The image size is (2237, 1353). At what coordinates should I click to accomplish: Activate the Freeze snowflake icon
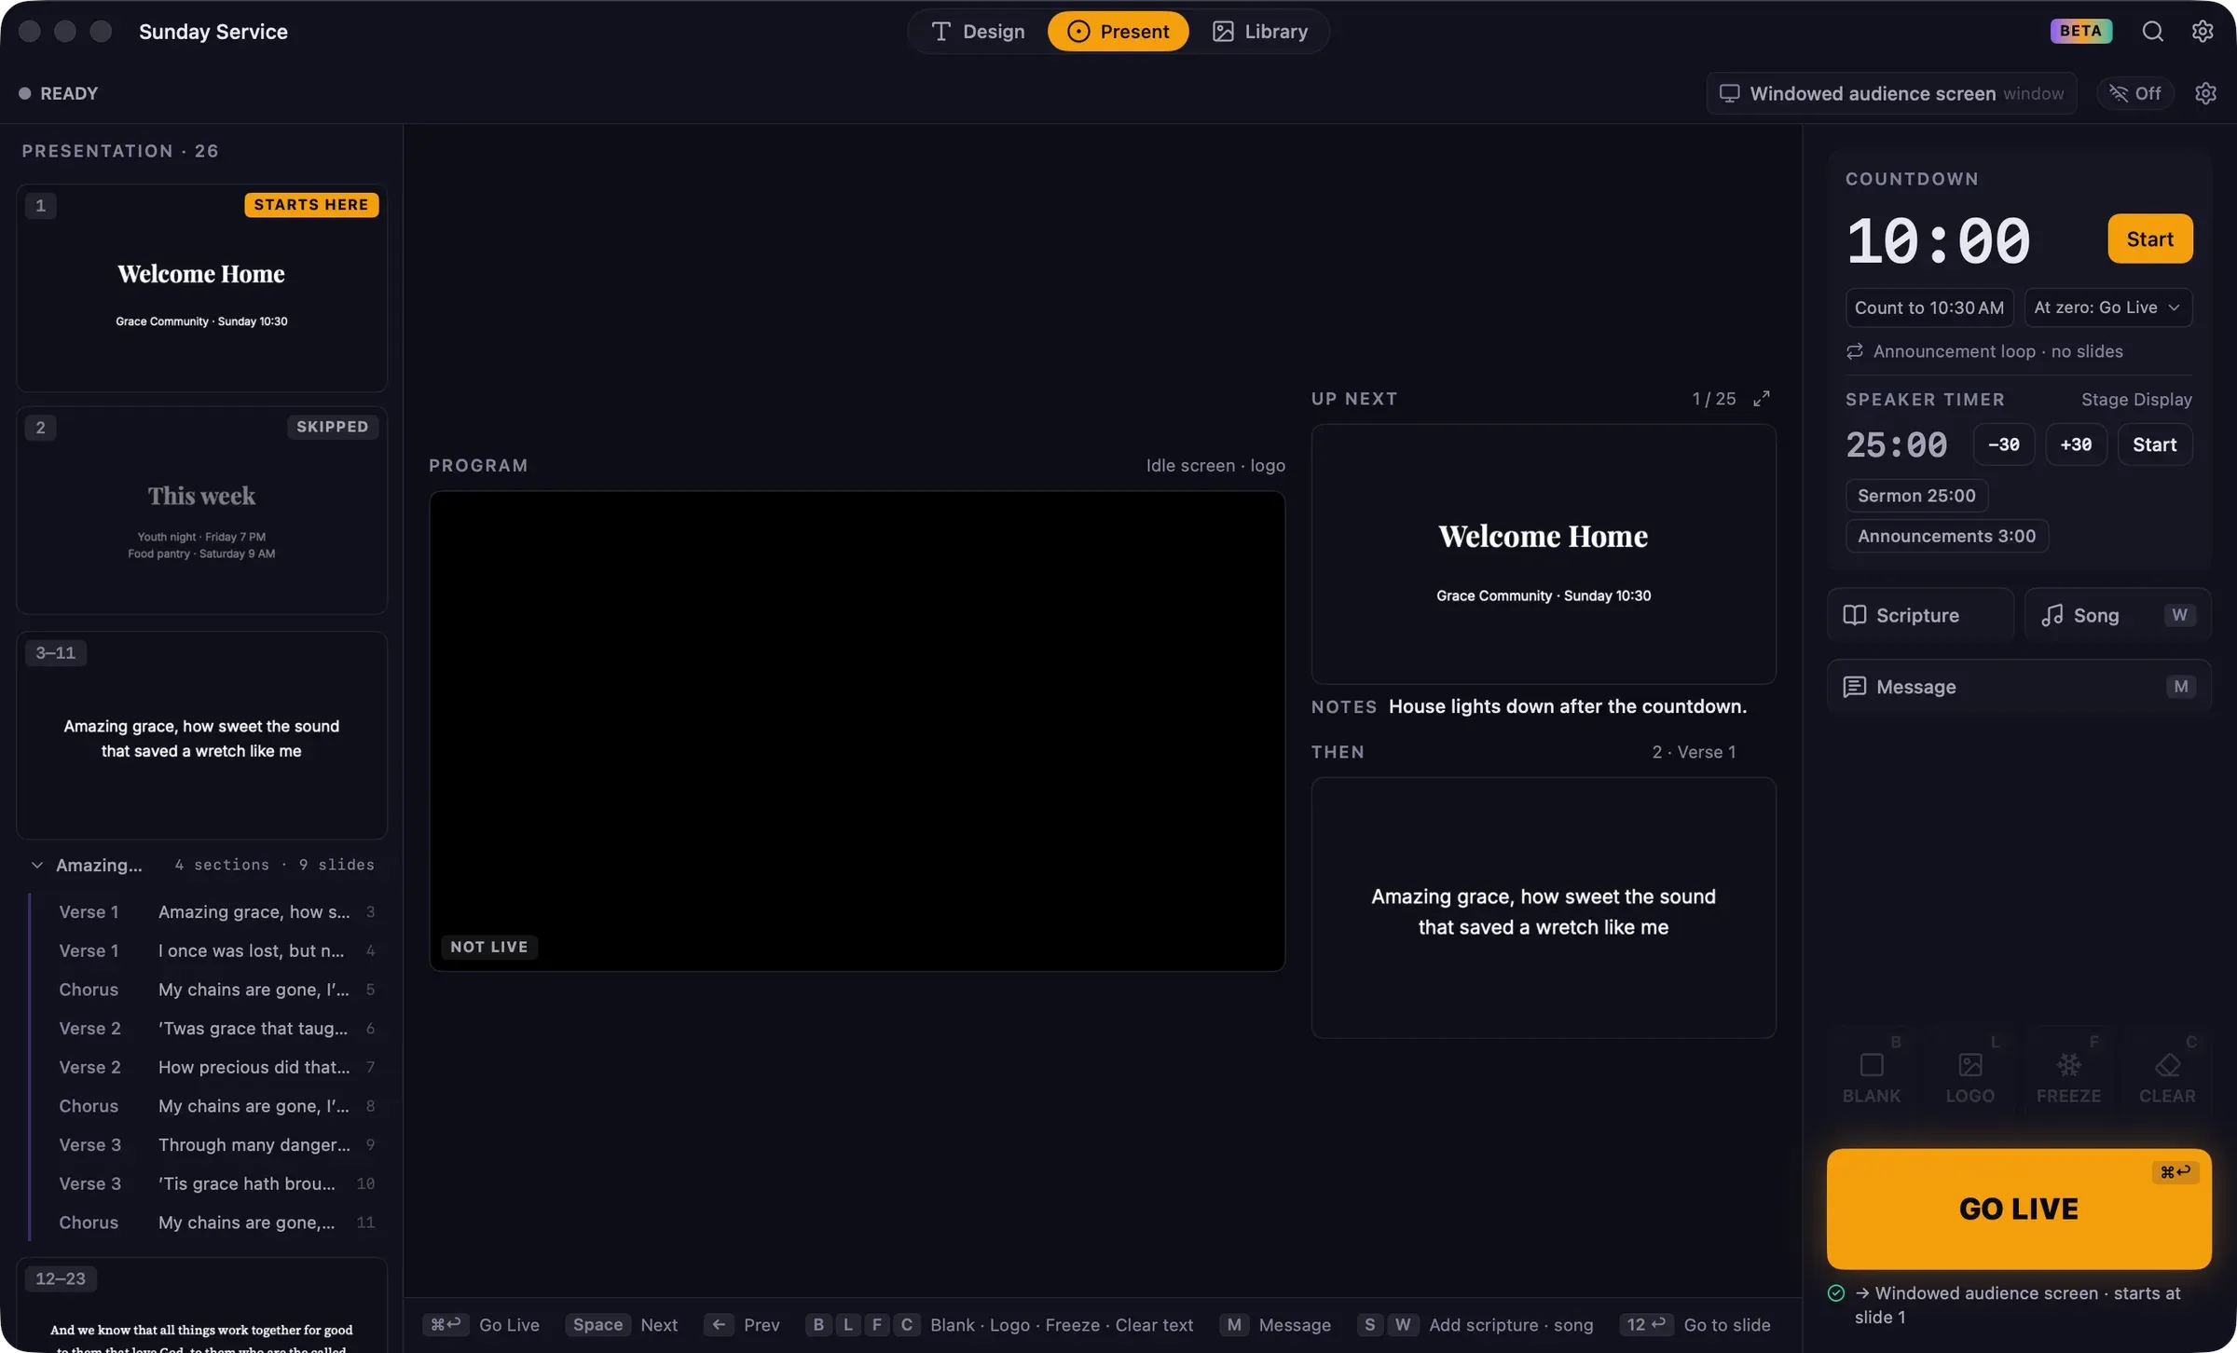tap(2068, 1065)
